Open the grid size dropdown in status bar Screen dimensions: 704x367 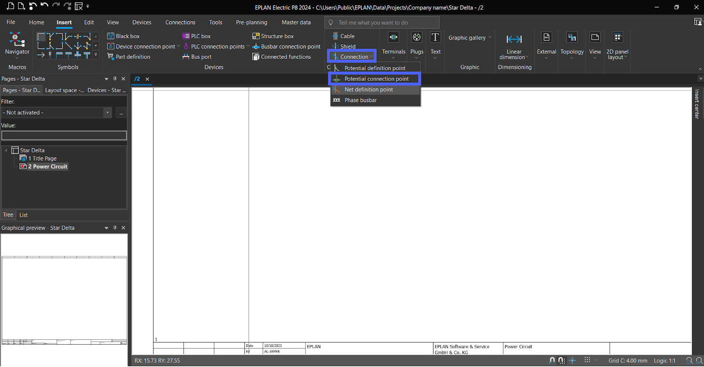(x=597, y=360)
